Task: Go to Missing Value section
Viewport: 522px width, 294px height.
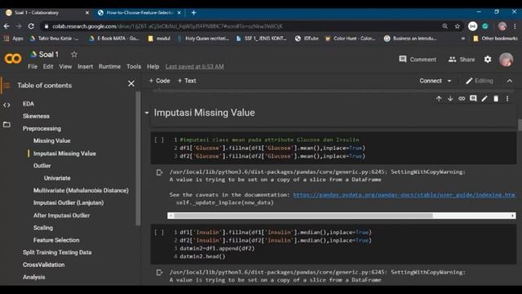Action: tap(51, 141)
